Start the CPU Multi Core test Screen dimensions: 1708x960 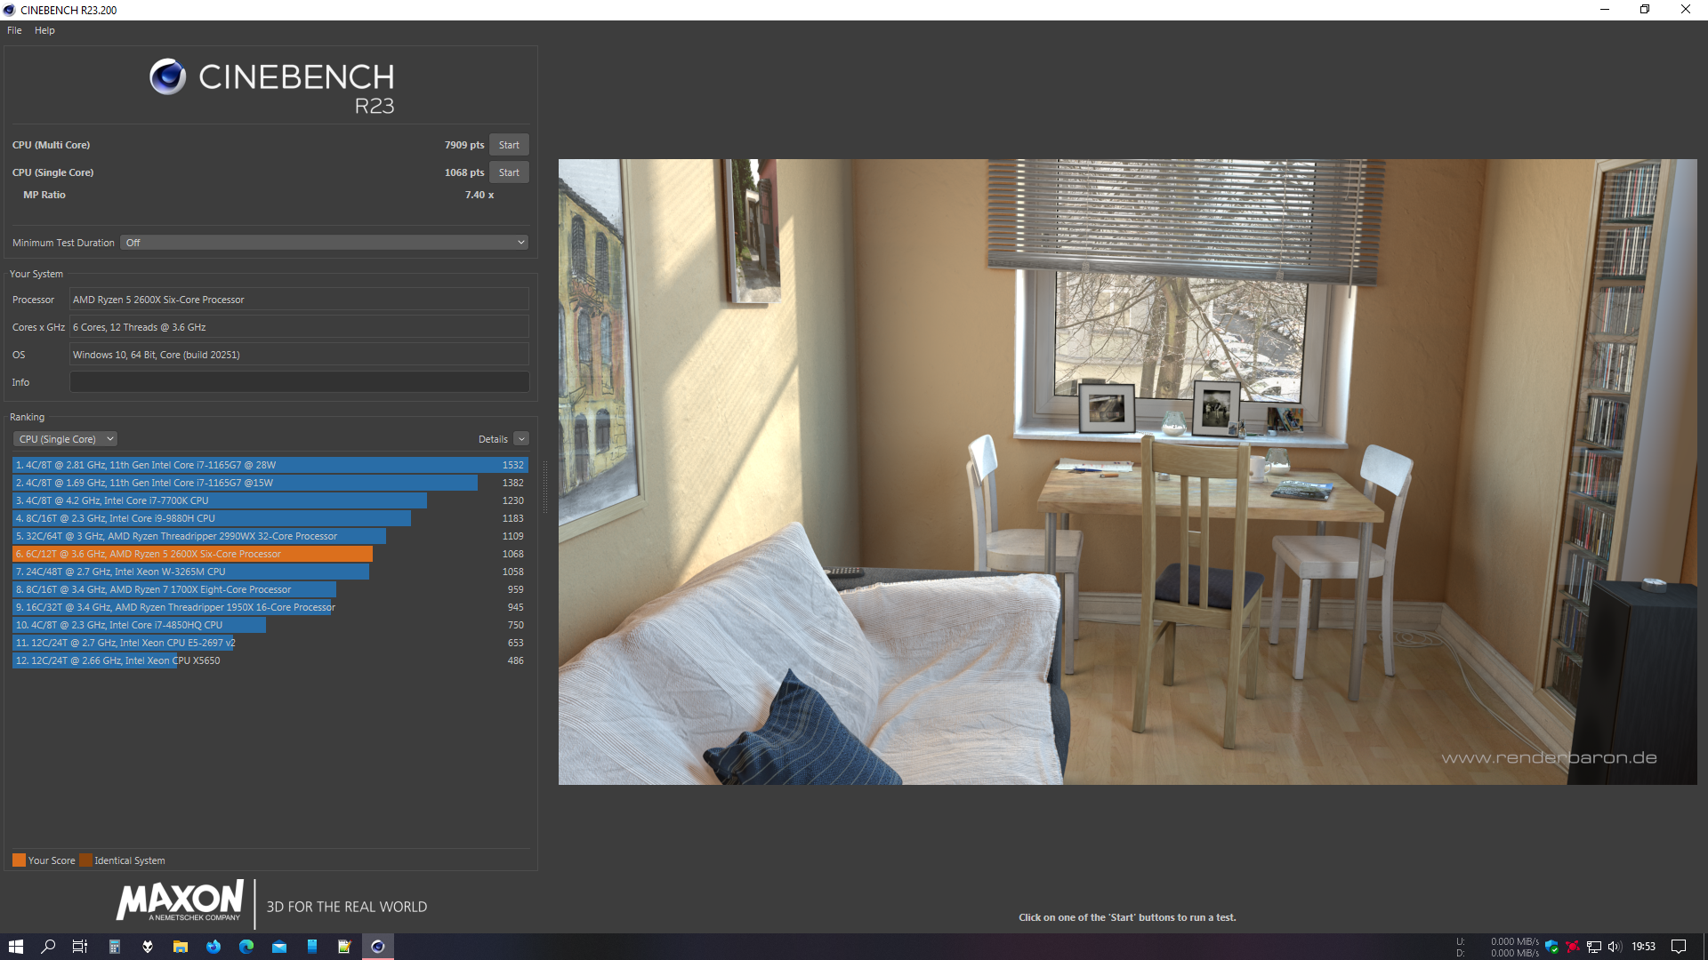point(509,145)
